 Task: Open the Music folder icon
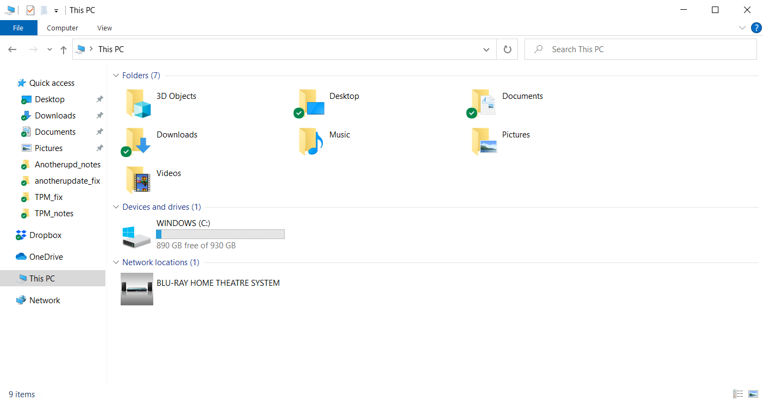(311, 142)
